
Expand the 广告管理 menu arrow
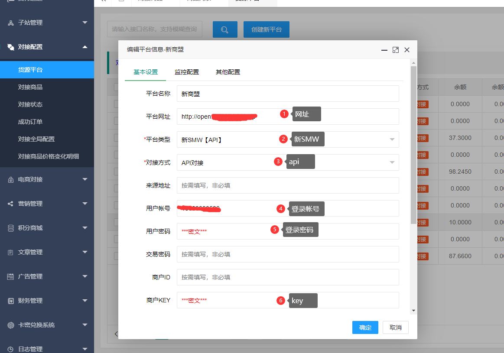(85, 276)
